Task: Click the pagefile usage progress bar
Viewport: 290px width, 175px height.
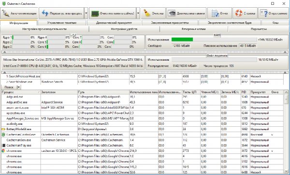Action: pyautogui.click(x=214, y=60)
